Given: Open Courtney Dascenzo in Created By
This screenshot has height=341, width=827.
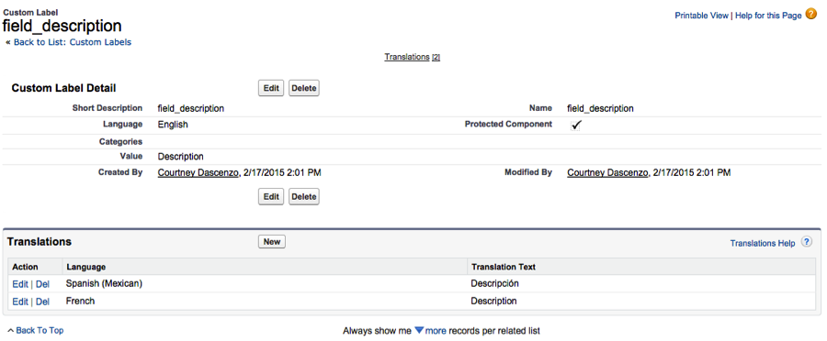Looking at the screenshot, I should (x=198, y=172).
